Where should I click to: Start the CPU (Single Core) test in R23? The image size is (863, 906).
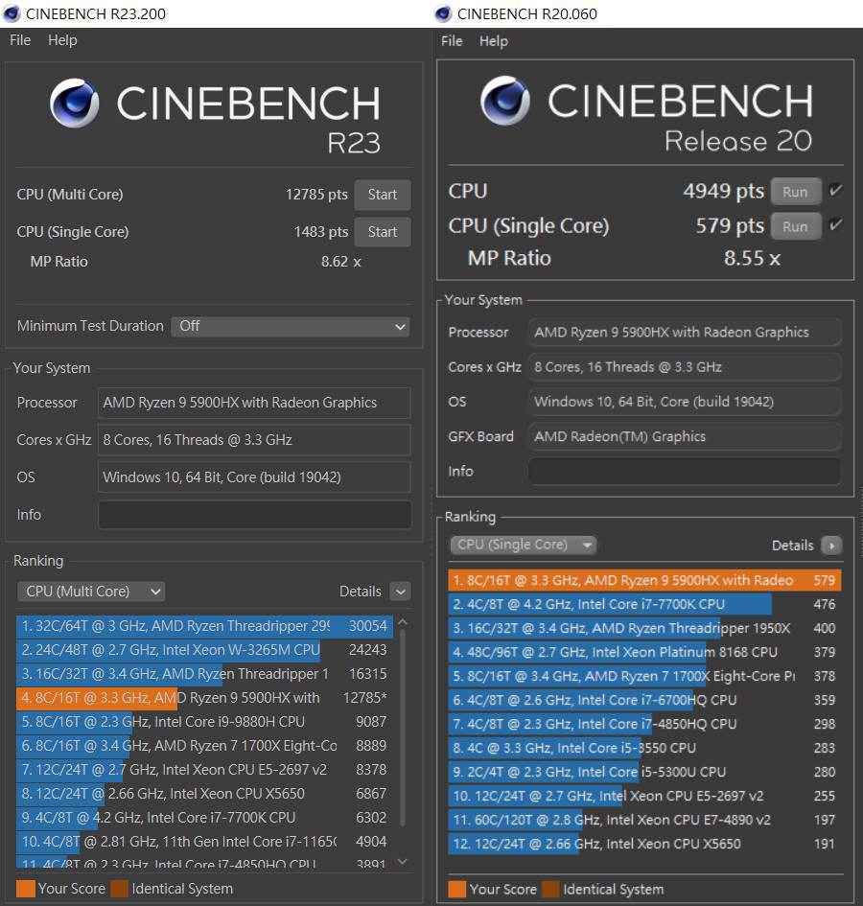pos(382,232)
